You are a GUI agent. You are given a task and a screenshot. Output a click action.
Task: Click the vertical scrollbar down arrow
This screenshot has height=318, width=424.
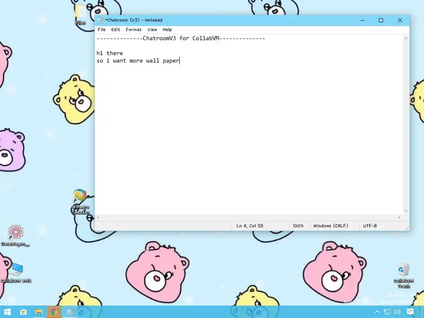pyautogui.click(x=406, y=211)
